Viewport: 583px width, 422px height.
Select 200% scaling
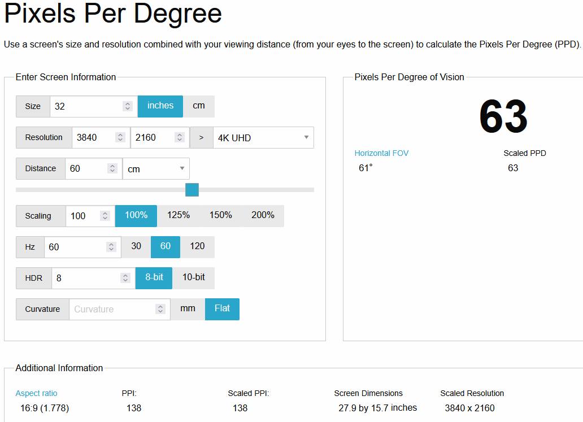[263, 216]
